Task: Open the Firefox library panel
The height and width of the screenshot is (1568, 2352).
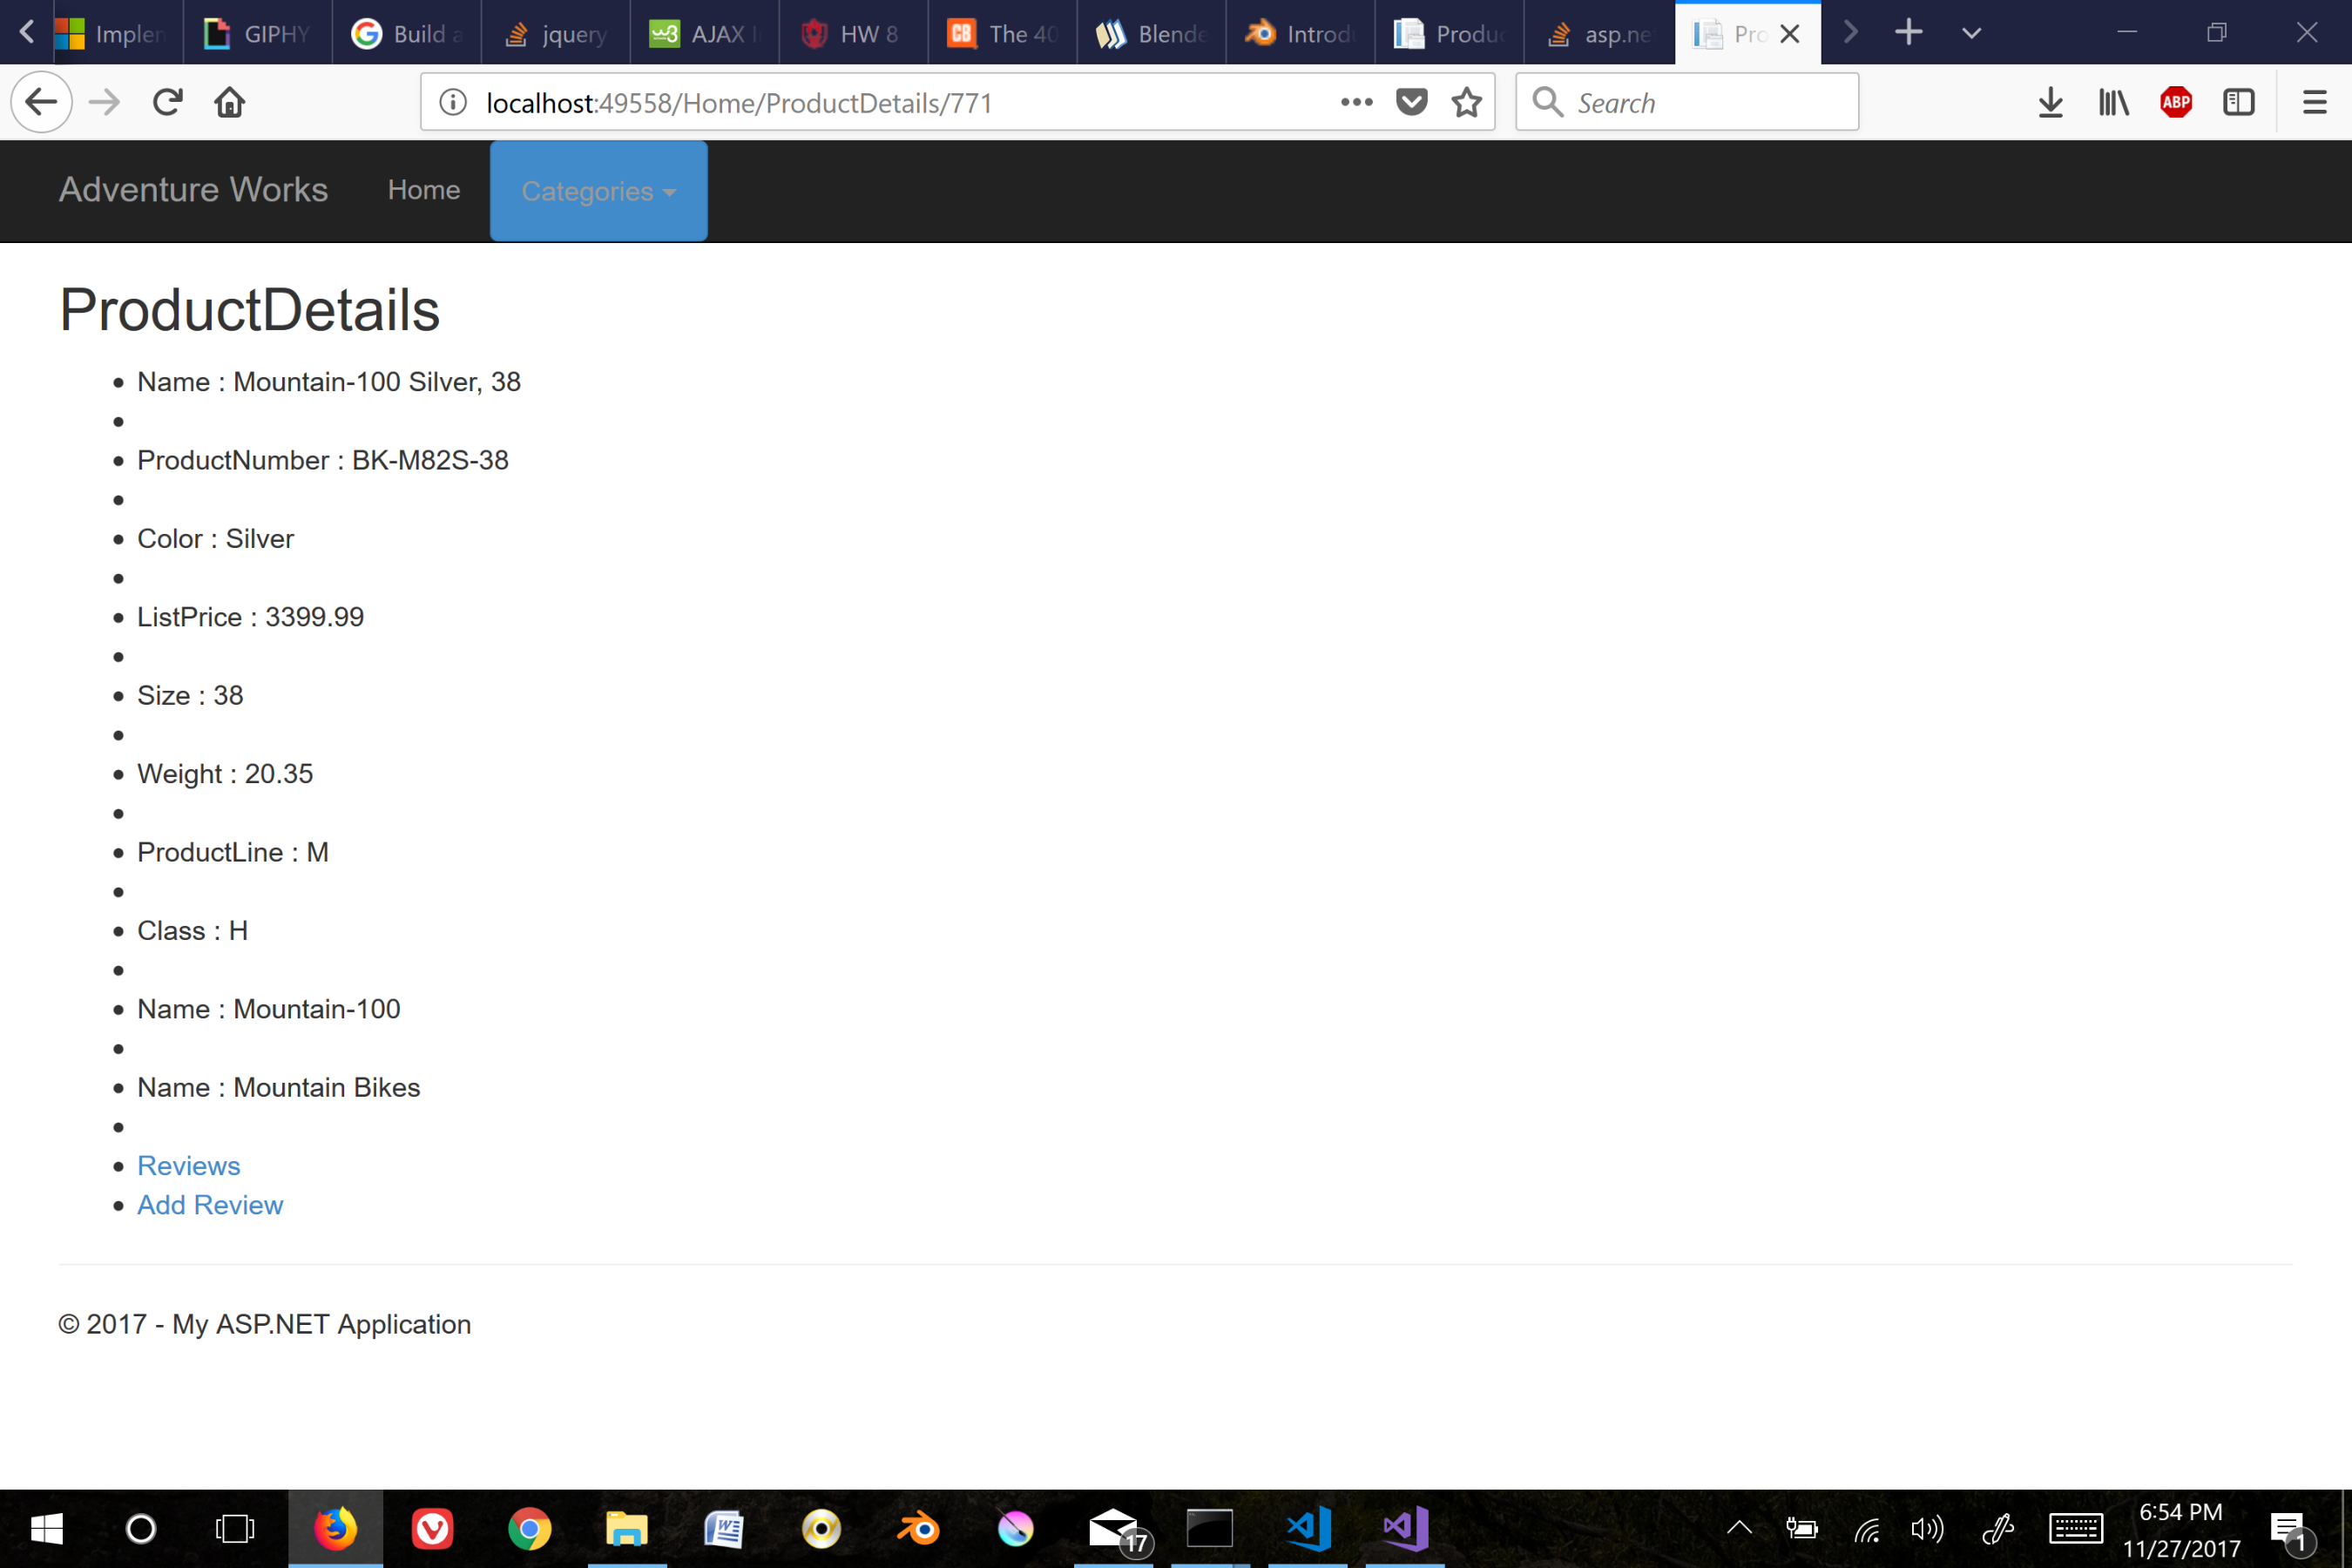Action: coord(2113,101)
